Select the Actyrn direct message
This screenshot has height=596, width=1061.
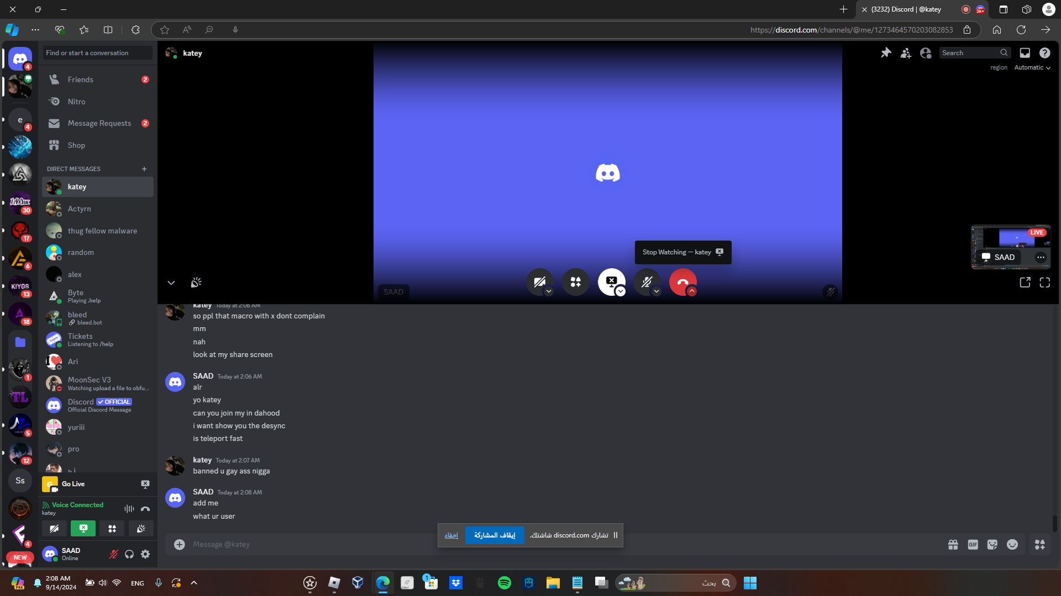point(98,209)
